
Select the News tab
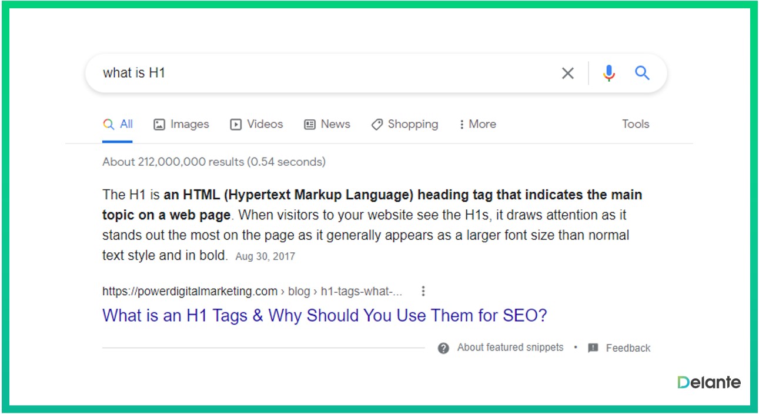tap(327, 124)
